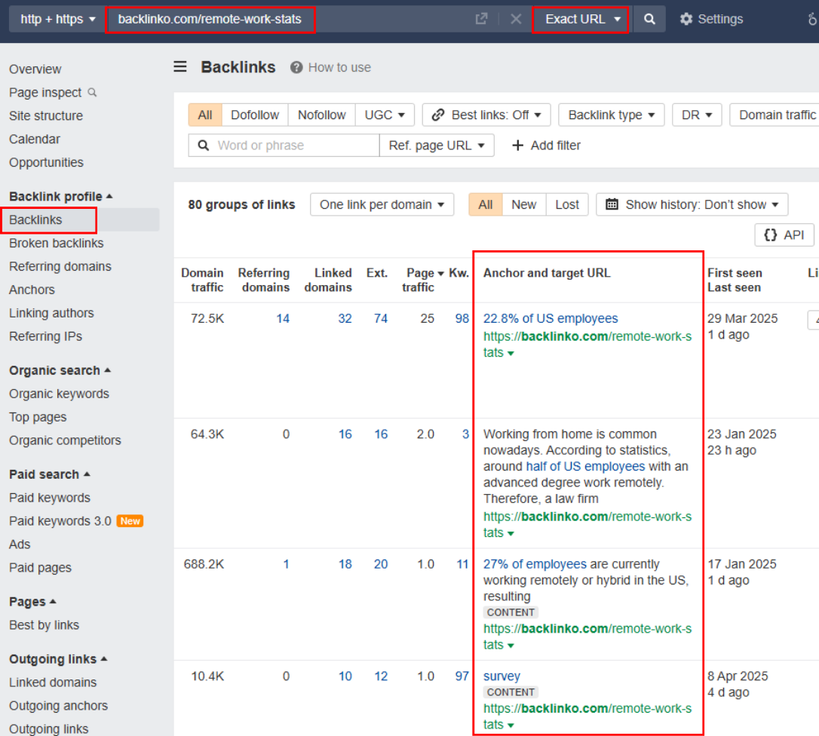Click the '27% of employees' anchor link
The width and height of the screenshot is (819, 736).
[535, 564]
